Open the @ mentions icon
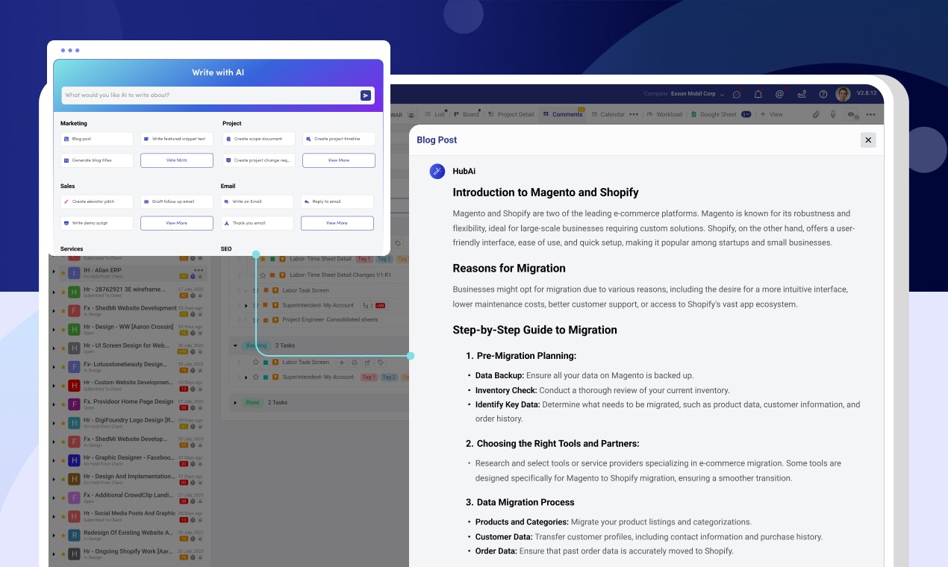Viewport: 948px width, 567px height. tap(779, 94)
